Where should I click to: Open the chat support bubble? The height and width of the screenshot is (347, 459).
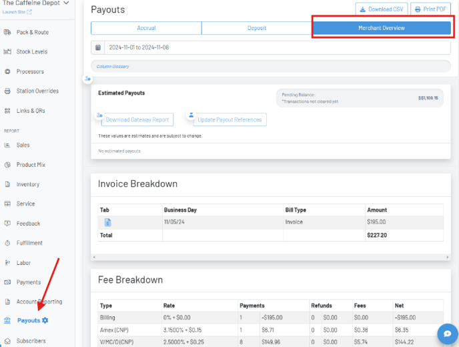pyautogui.click(x=445, y=333)
